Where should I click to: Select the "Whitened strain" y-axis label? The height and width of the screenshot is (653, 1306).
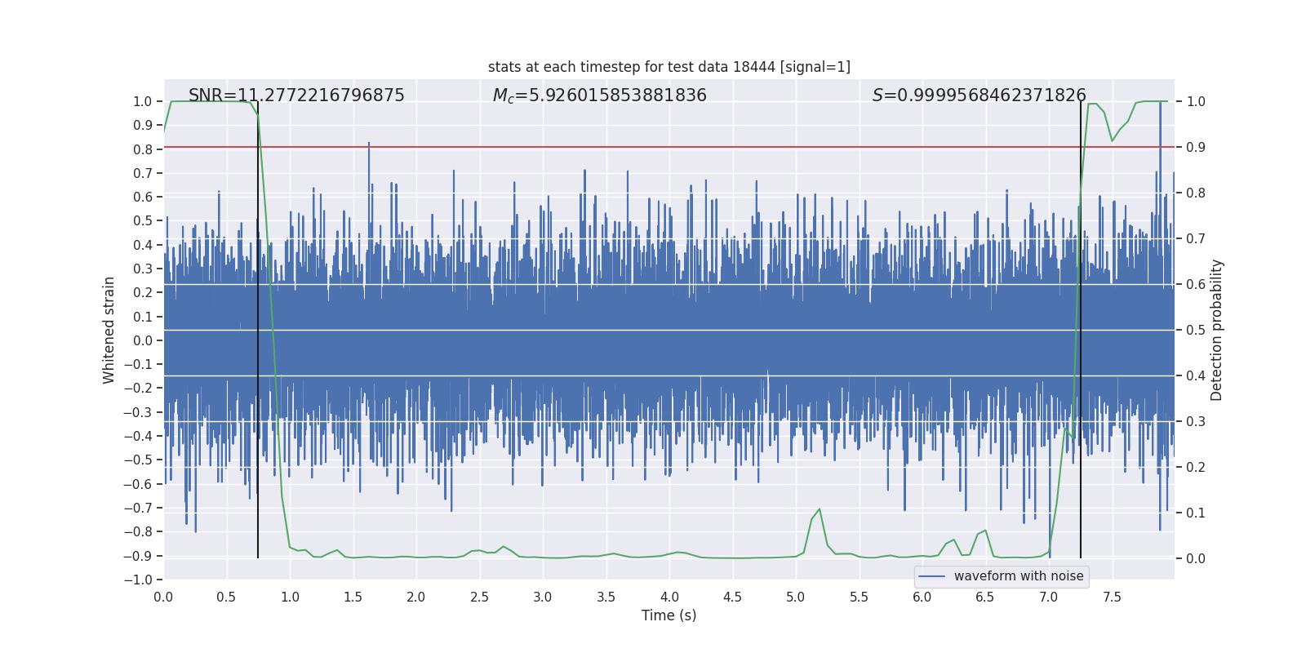109,330
